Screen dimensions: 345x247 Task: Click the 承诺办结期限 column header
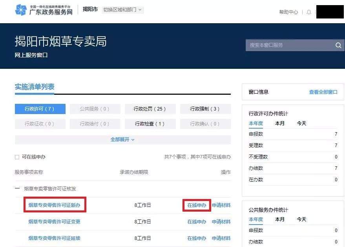coord(134,172)
